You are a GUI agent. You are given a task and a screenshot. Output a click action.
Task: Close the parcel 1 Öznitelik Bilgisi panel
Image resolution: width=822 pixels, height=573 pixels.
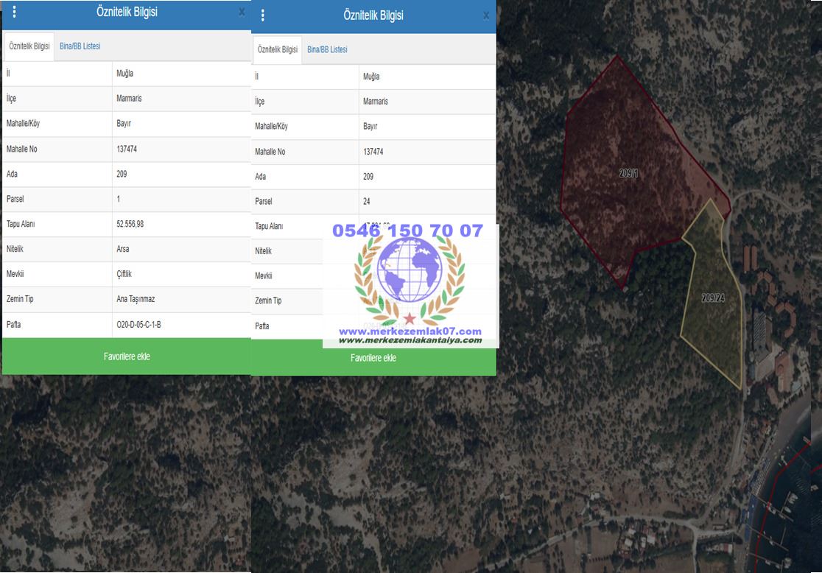pos(242,13)
